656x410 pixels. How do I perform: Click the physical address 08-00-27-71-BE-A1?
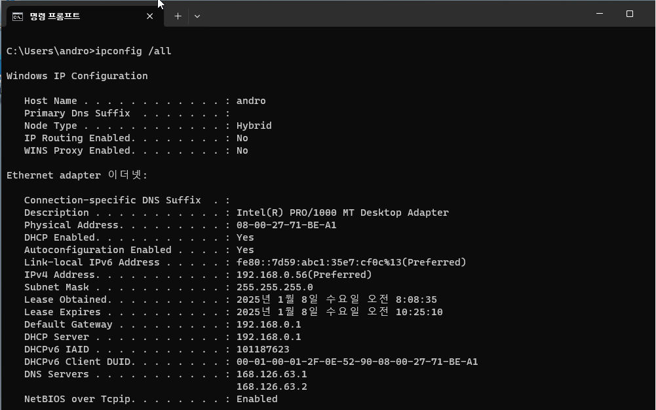pos(286,225)
